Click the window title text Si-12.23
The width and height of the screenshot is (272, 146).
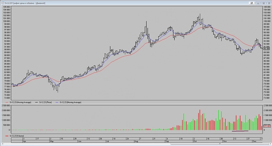tap(8, 3)
